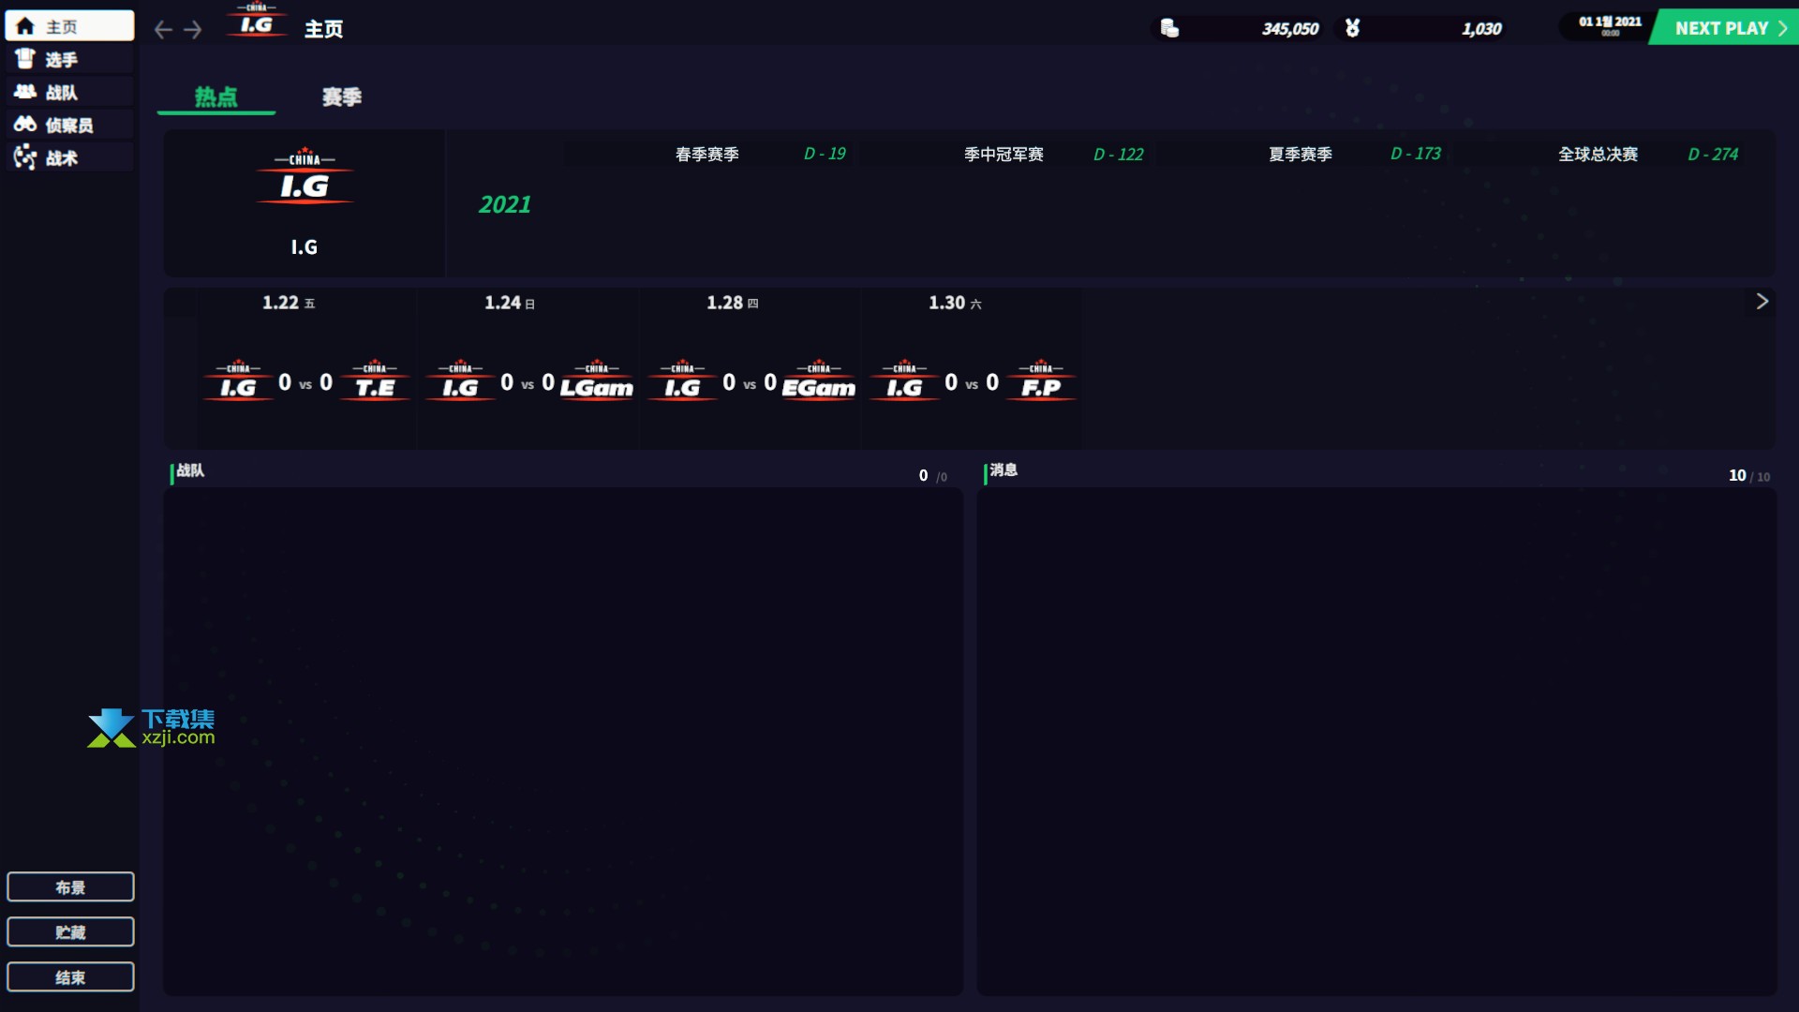Click the 贮藏 save button

tap(70, 931)
